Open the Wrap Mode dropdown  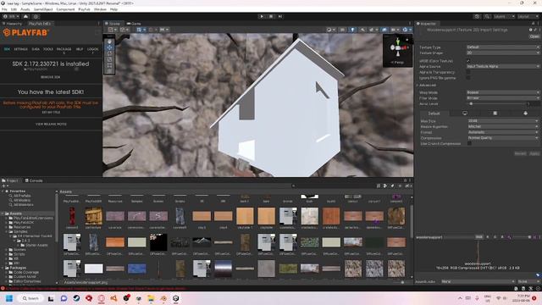coord(503,92)
